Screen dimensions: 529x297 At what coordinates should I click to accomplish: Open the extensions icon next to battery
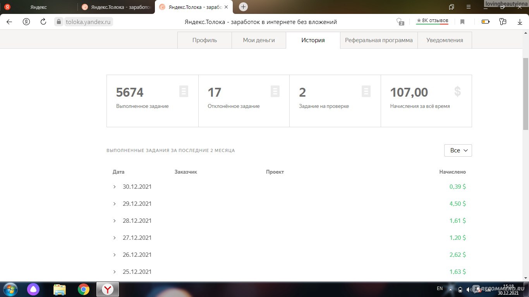click(503, 22)
